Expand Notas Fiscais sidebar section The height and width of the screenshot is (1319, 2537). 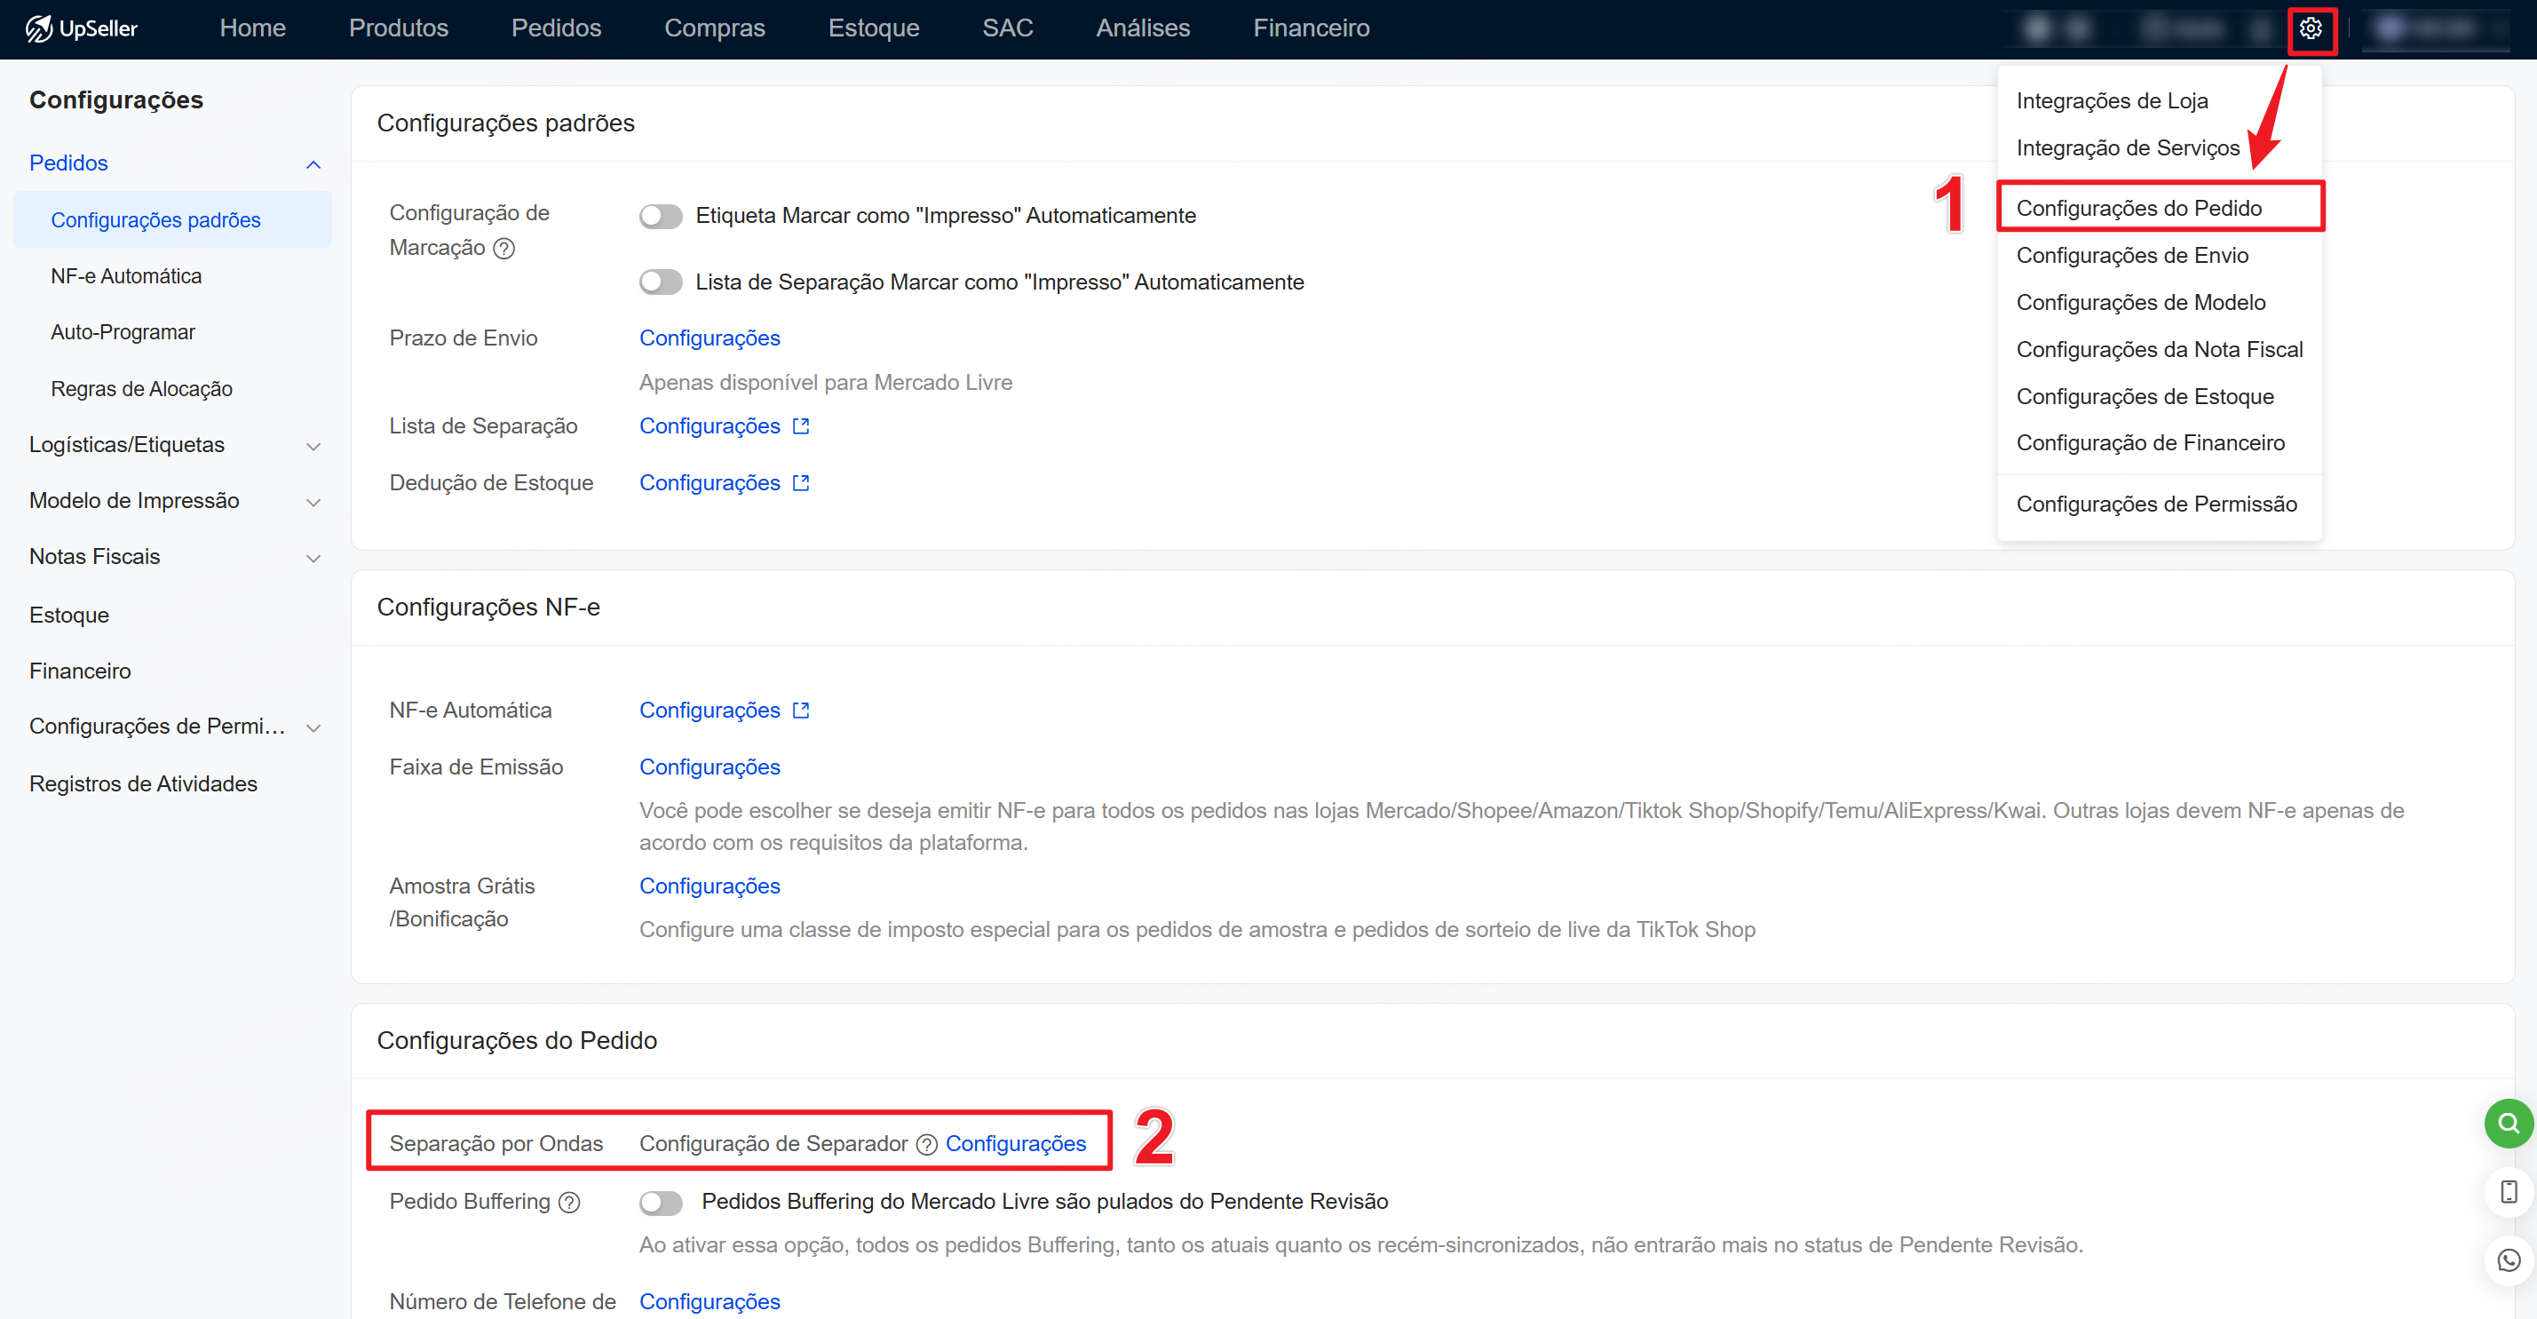point(313,559)
